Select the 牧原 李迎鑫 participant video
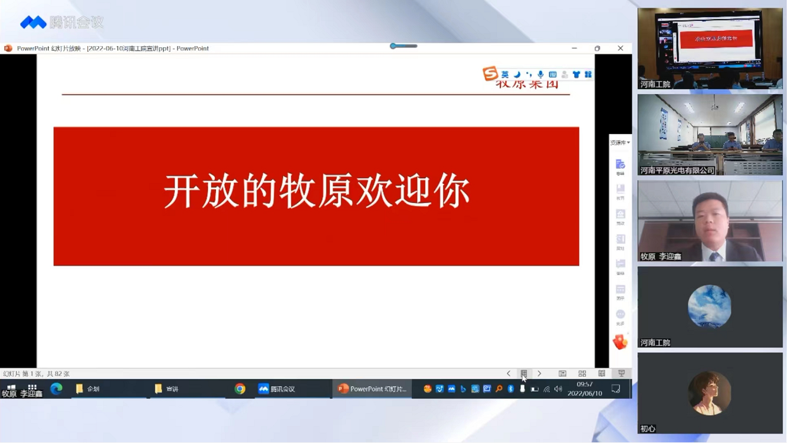 710,221
